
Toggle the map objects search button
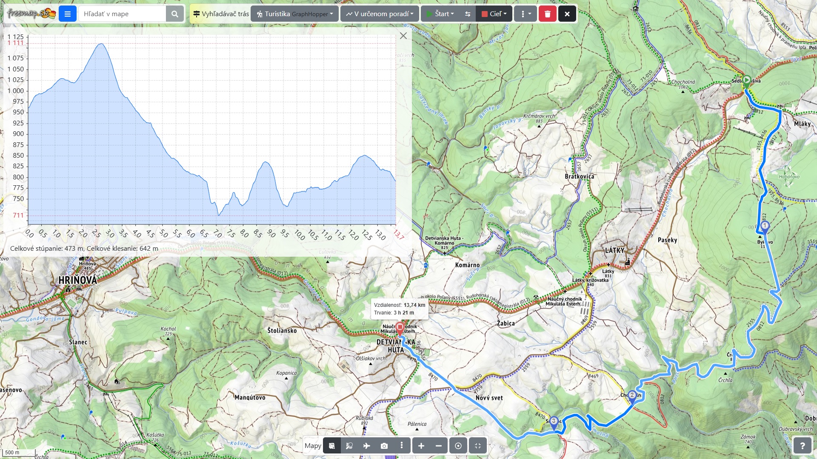point(349,446)
